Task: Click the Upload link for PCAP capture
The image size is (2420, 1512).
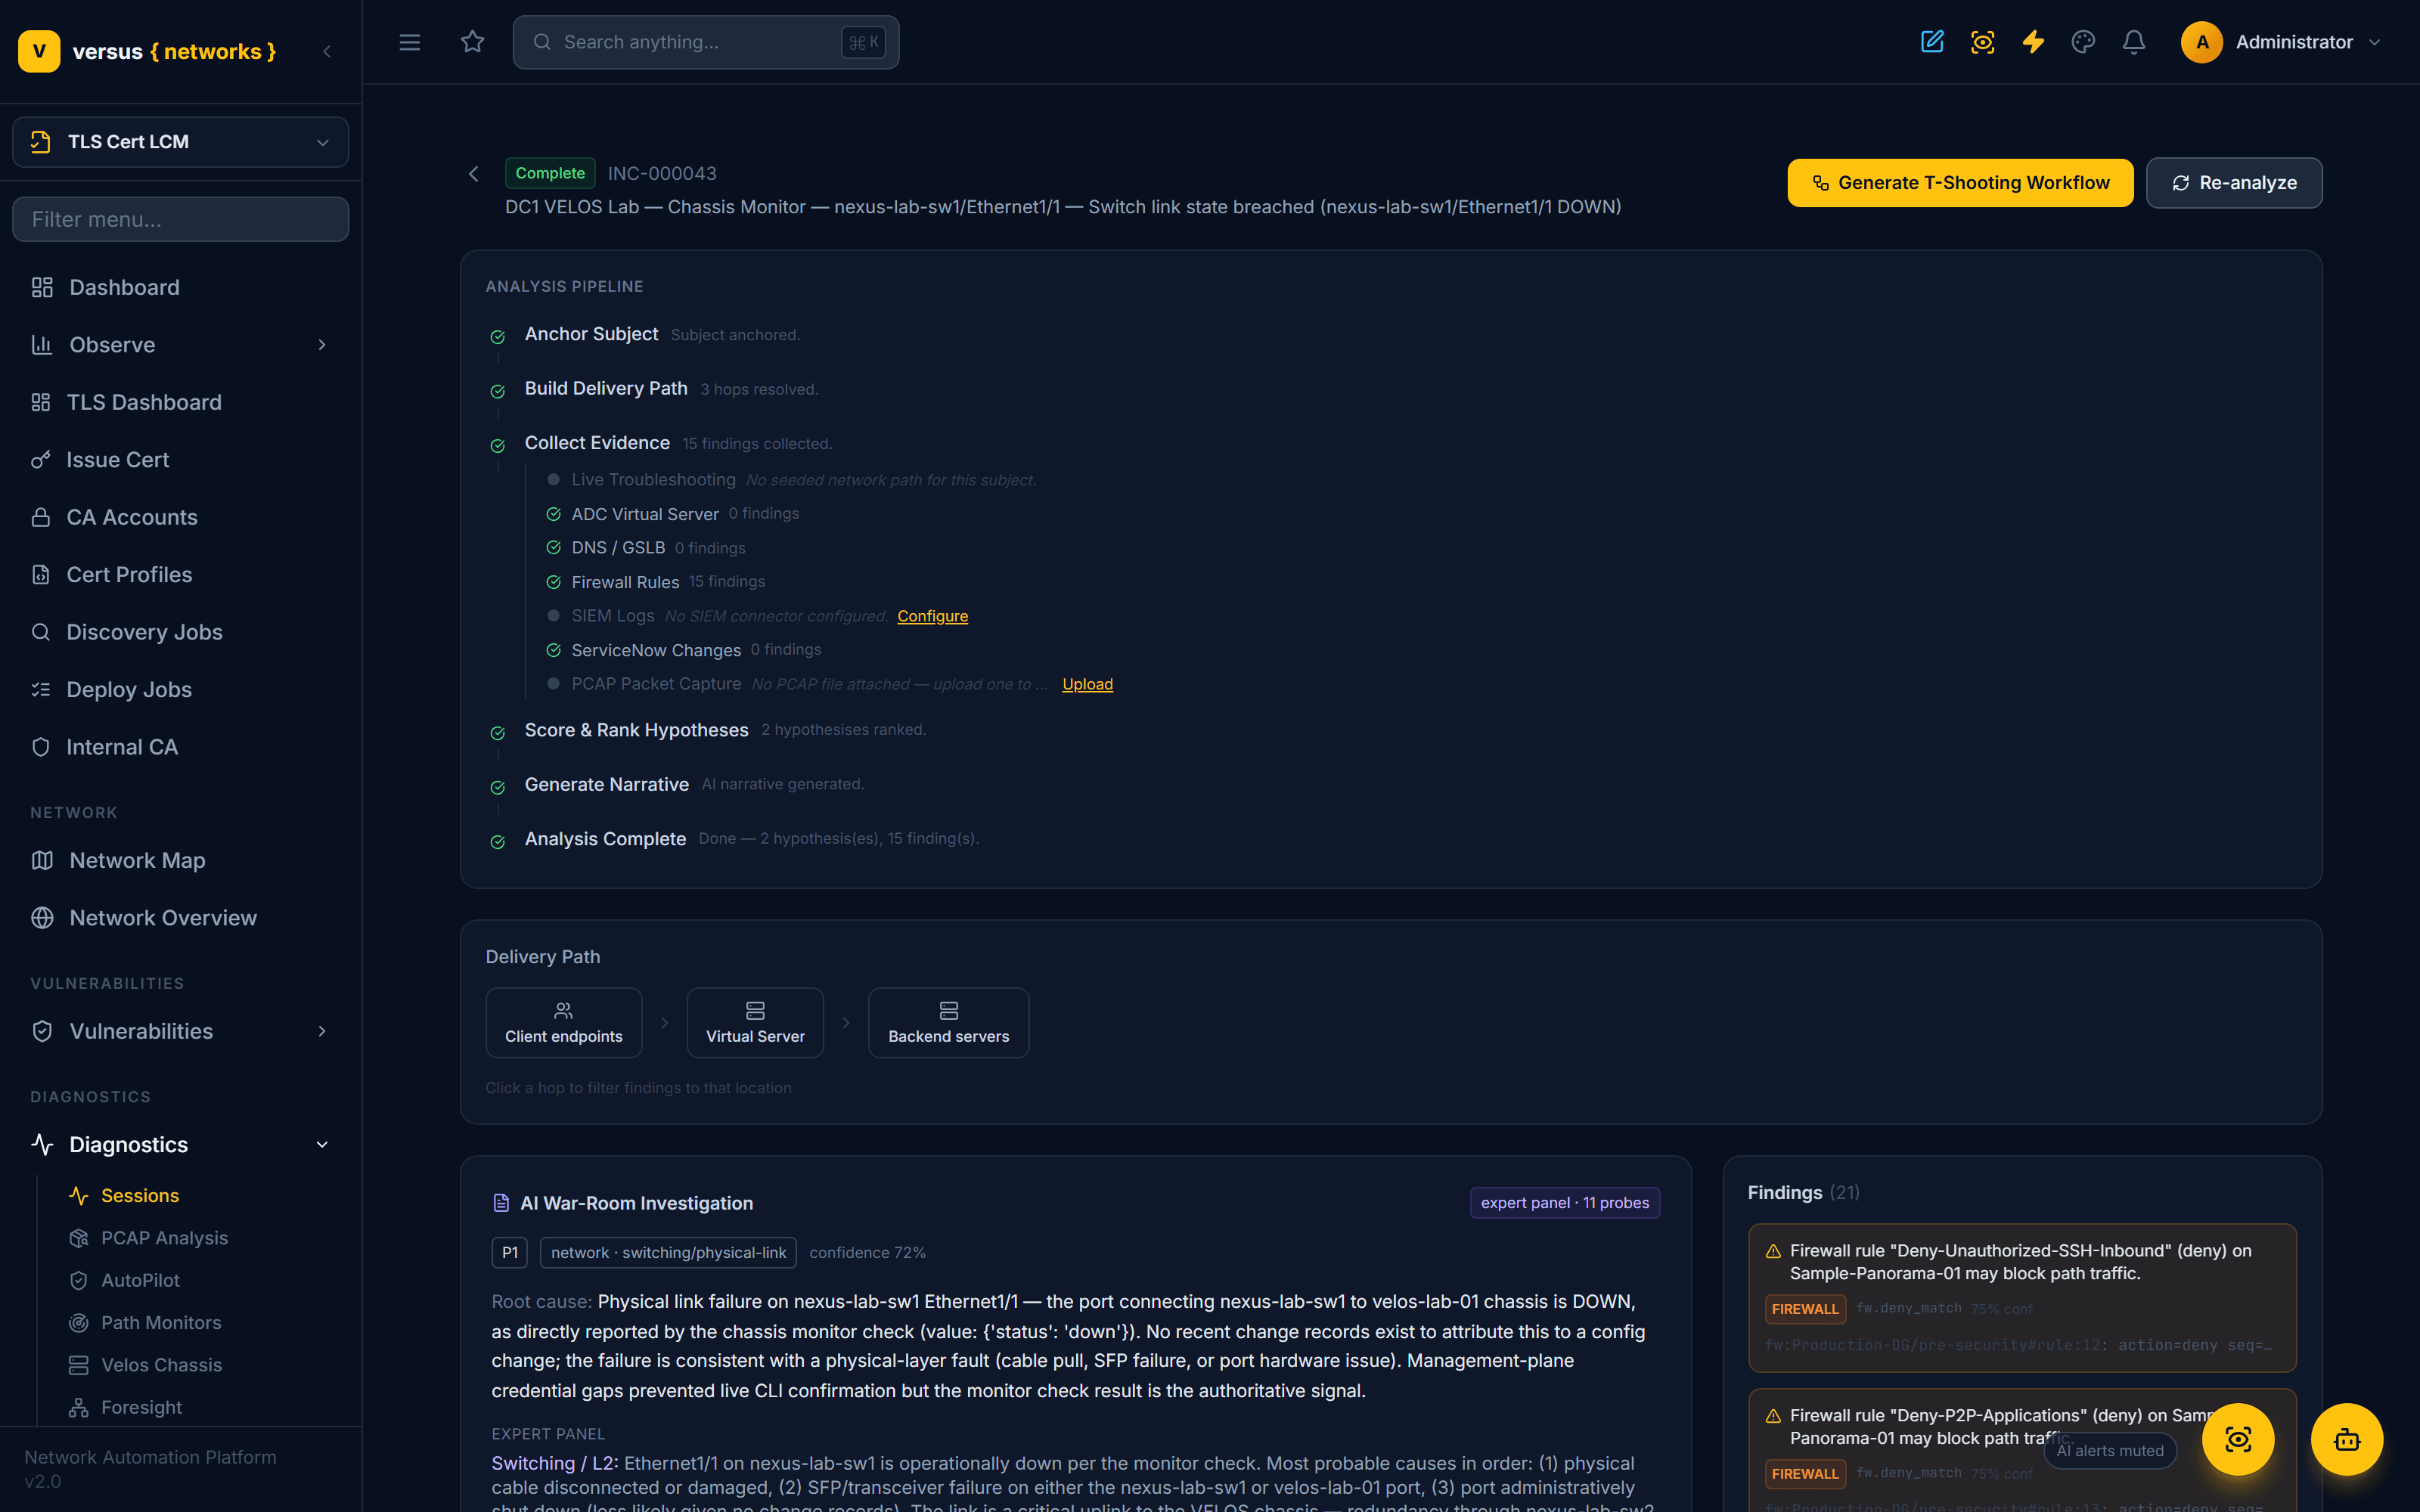Action: pos(1087,684)
